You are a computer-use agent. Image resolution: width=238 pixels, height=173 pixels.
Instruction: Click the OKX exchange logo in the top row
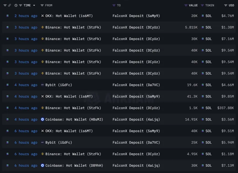pos(42,16)
